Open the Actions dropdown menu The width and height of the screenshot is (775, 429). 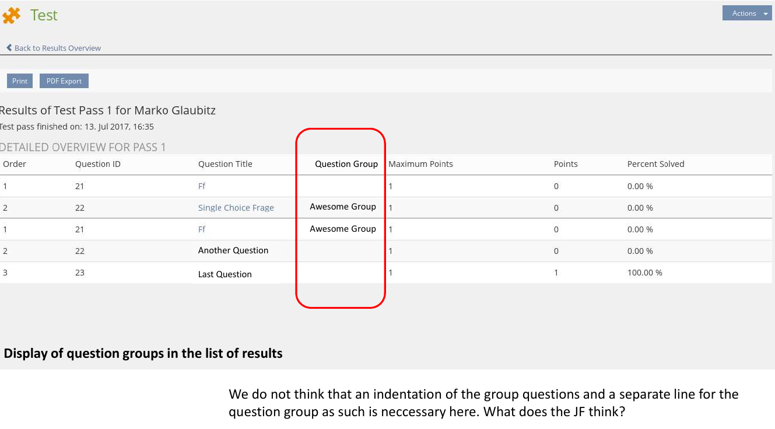point(746,13)
